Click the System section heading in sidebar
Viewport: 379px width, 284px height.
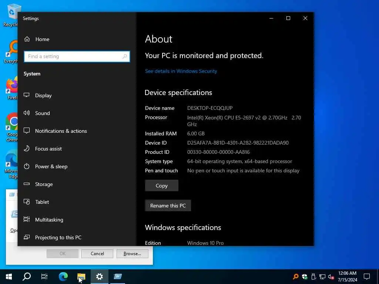(x=32, y=74)
